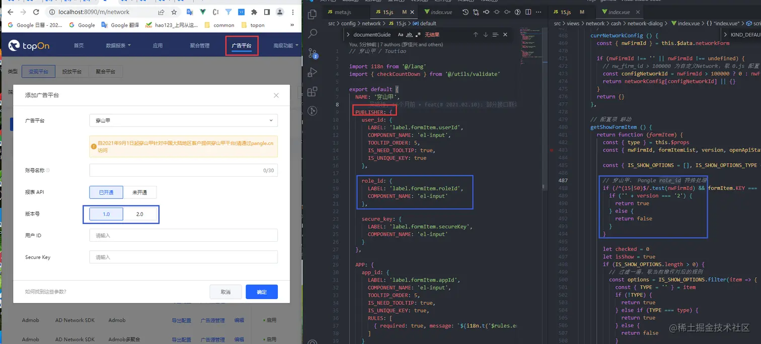Viewport: 761px width, 344px height.
Task: Select 已开通 for 报表 API
Action: tap(106, 192)
